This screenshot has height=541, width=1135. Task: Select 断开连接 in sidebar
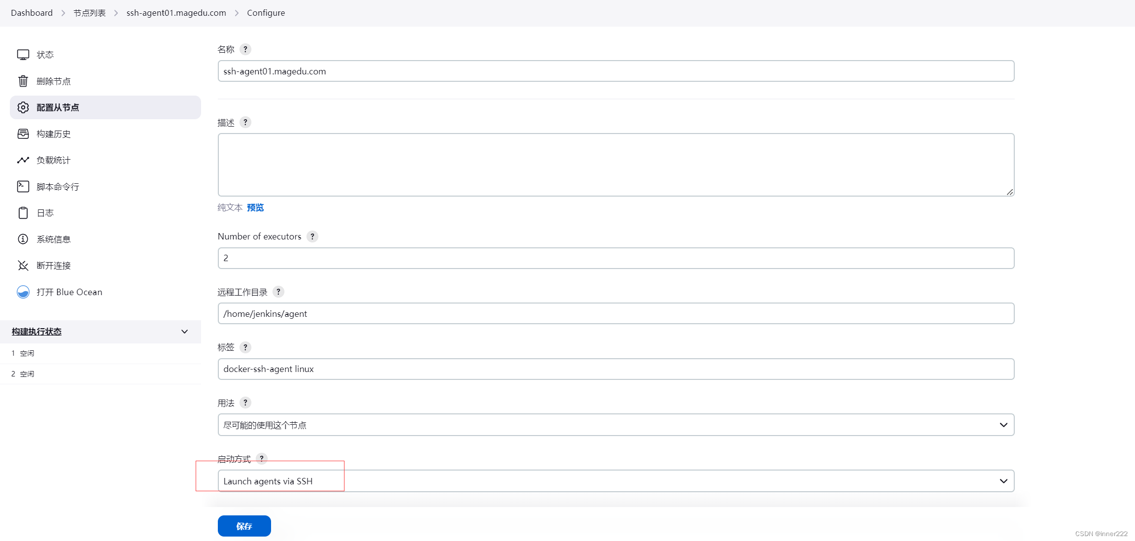(x=105, y=266)
